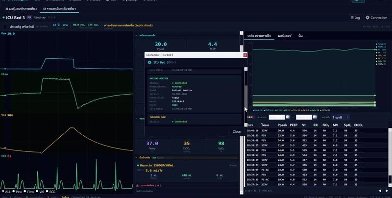The width and height of the screenshot is (392, 198).
Task: Click the FiO₂ column header
Action: [326, 125]
